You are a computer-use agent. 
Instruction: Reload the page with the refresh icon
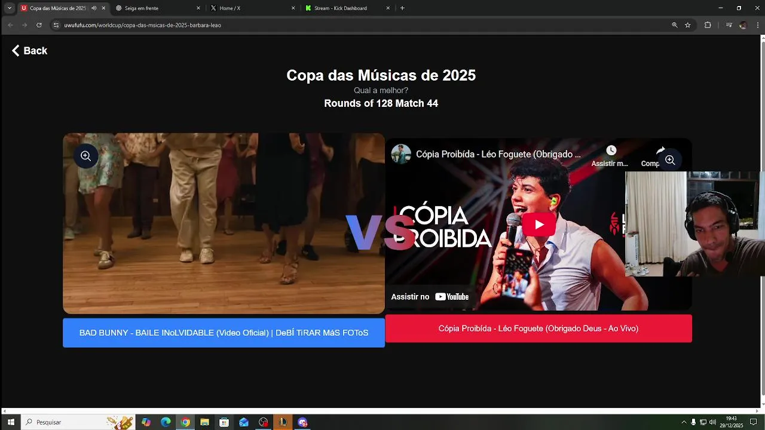click(39, 25)
